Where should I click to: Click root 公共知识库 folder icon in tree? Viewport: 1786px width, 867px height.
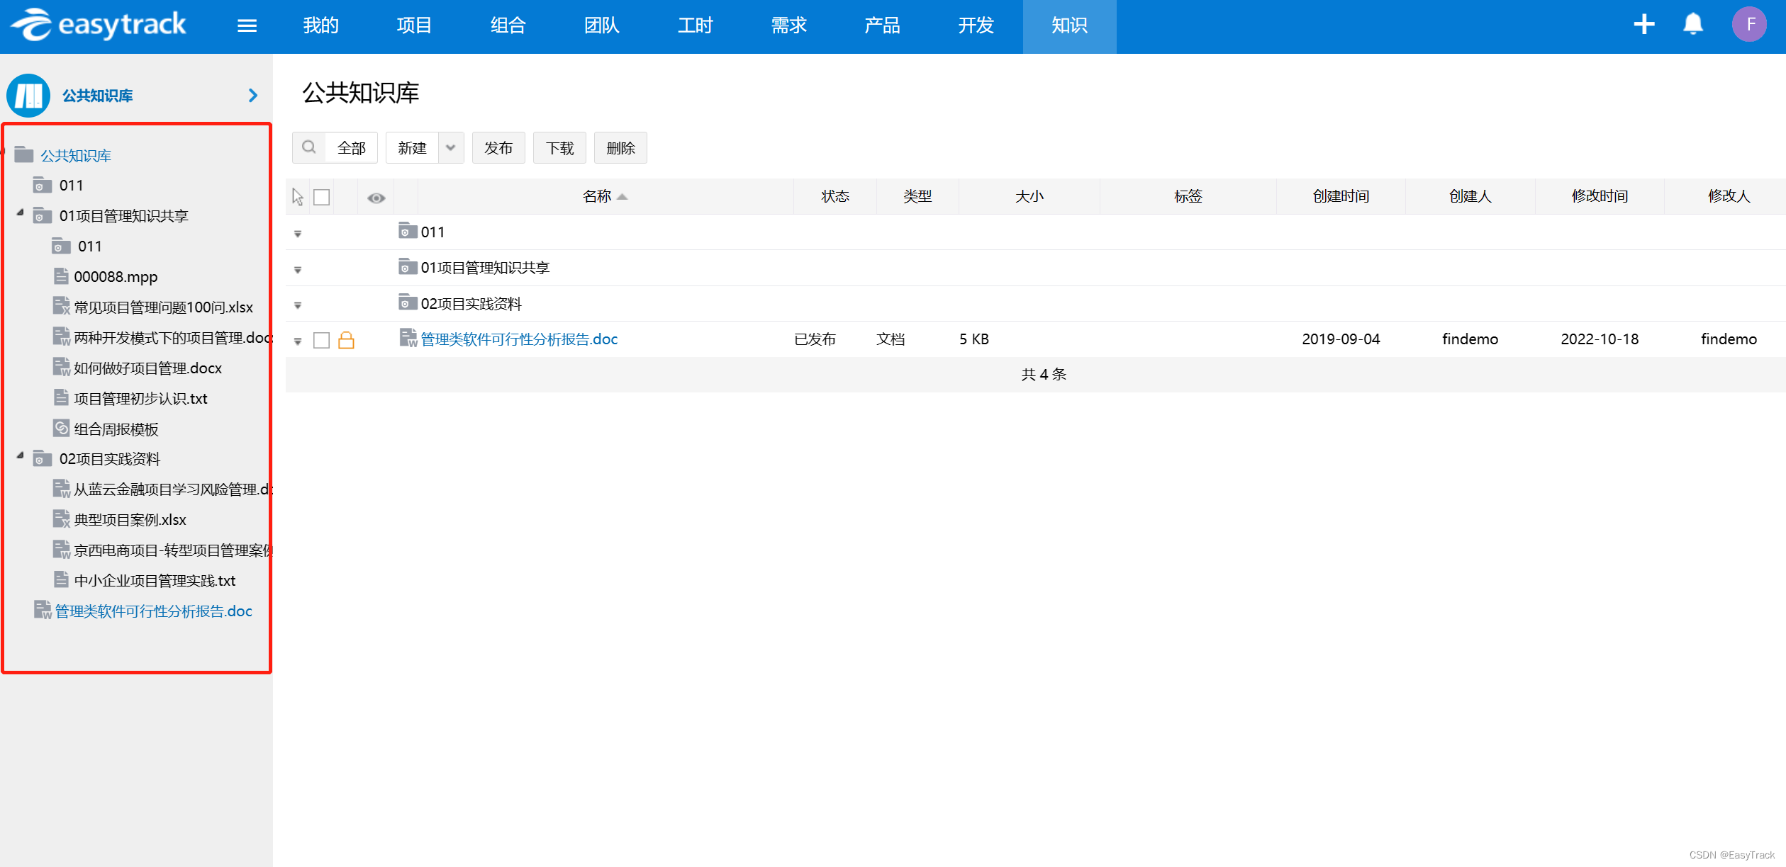point(24,154)
